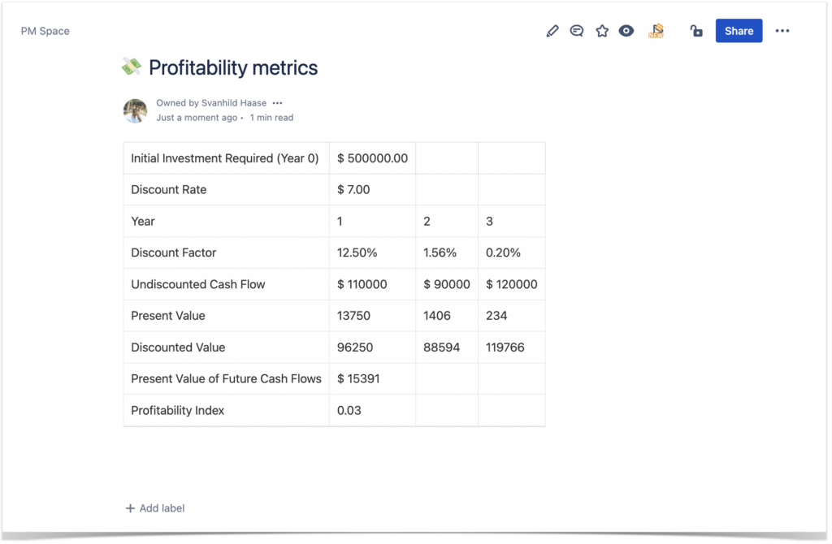The width and height of the screenshot is (832, 544).
Task: Click the edit pencil icon
Action: tap(552, 30)
